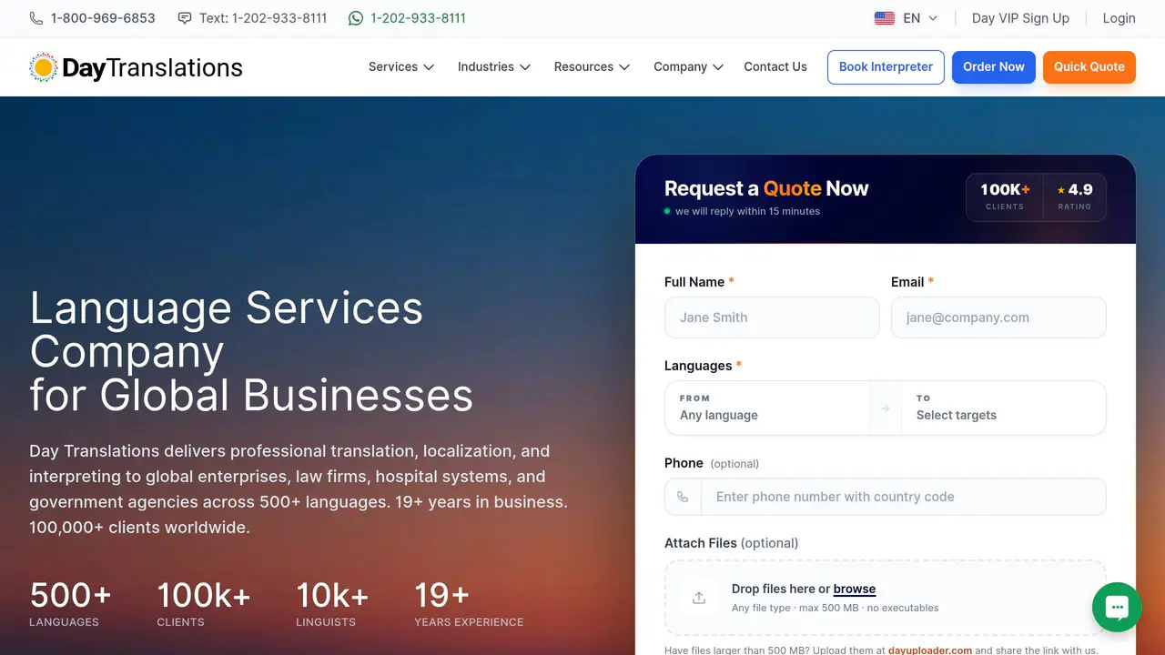Expand the Services menu

click(x=401, y=66)
